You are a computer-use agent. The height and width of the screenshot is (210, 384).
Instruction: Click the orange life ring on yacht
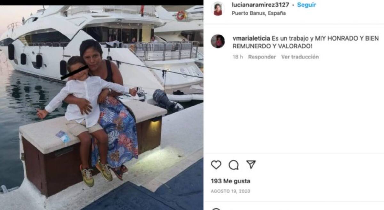click(181, 15)
